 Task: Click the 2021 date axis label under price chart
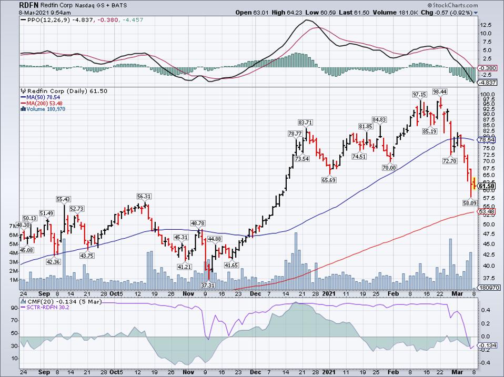pos(329,293)
